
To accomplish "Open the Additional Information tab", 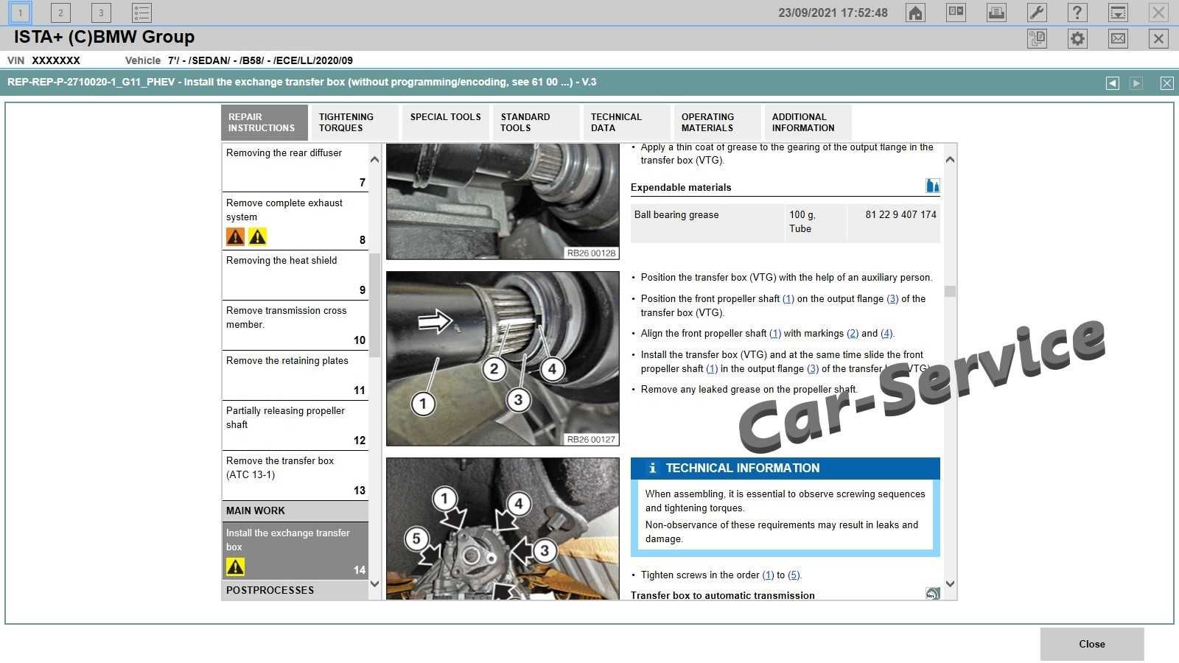I will coord(808,122).
